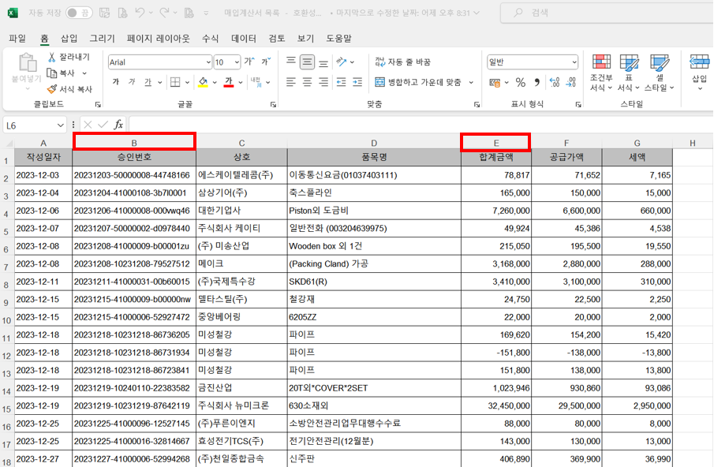This screenshot has width=714, height=467.
Task: Click the Undo arrow icon
Action: click(140, 13)
